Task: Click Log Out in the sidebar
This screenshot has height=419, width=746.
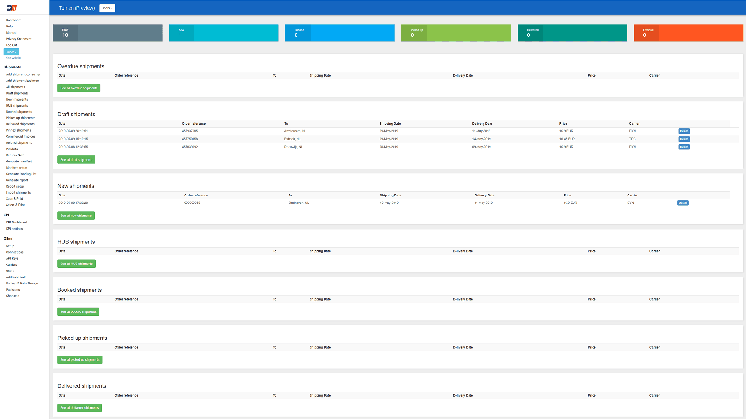Action: point(11,45)
